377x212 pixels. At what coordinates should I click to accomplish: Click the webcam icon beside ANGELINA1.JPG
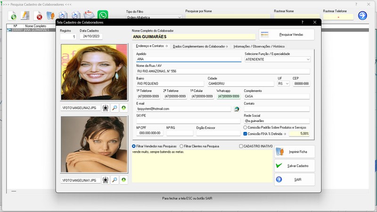tap(106, 180)
